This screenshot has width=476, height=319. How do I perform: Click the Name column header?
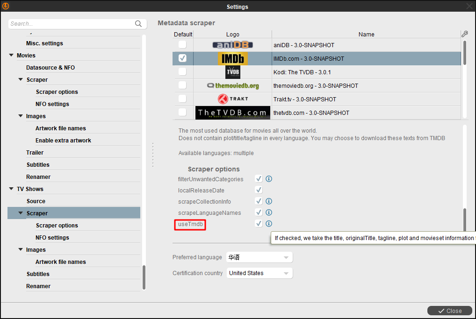pos(366,34)
